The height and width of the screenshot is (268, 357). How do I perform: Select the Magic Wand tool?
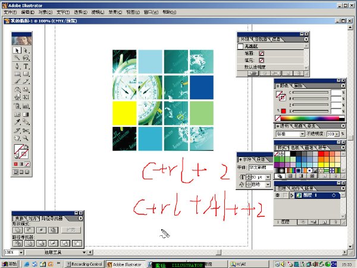click(17, 58)
